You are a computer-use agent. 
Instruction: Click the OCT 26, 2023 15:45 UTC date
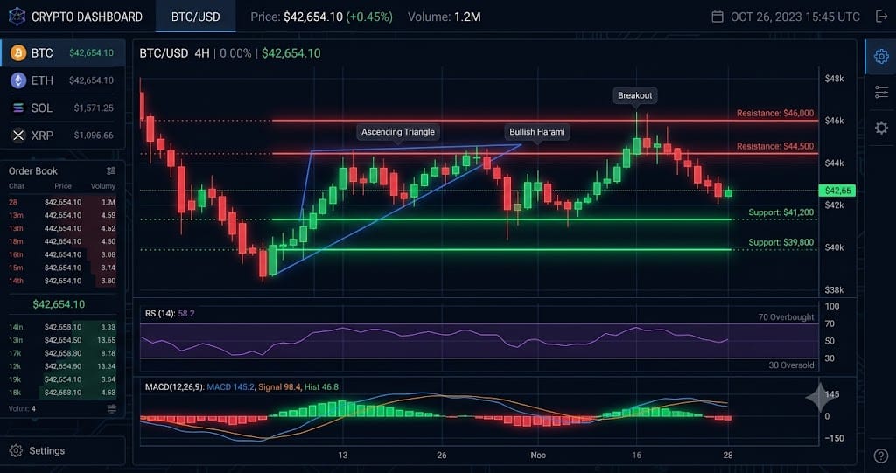(x=794, y=17)
